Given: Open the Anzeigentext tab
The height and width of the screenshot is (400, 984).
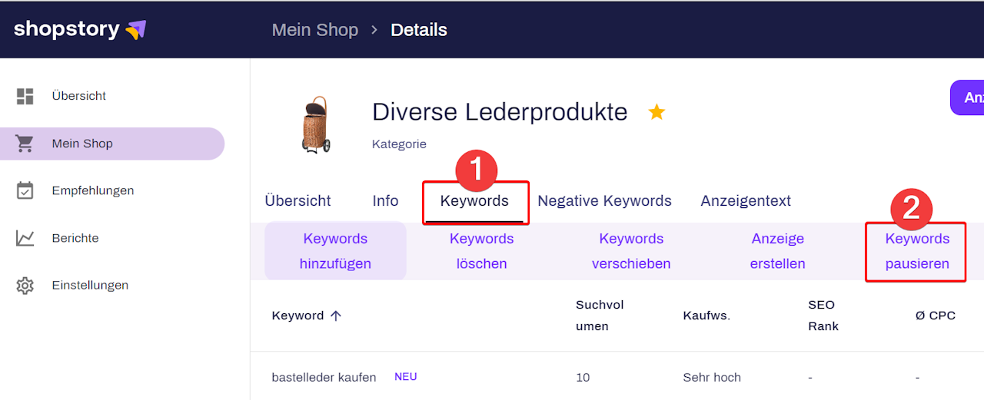Looking at the screenshot, I should (745, 201).
